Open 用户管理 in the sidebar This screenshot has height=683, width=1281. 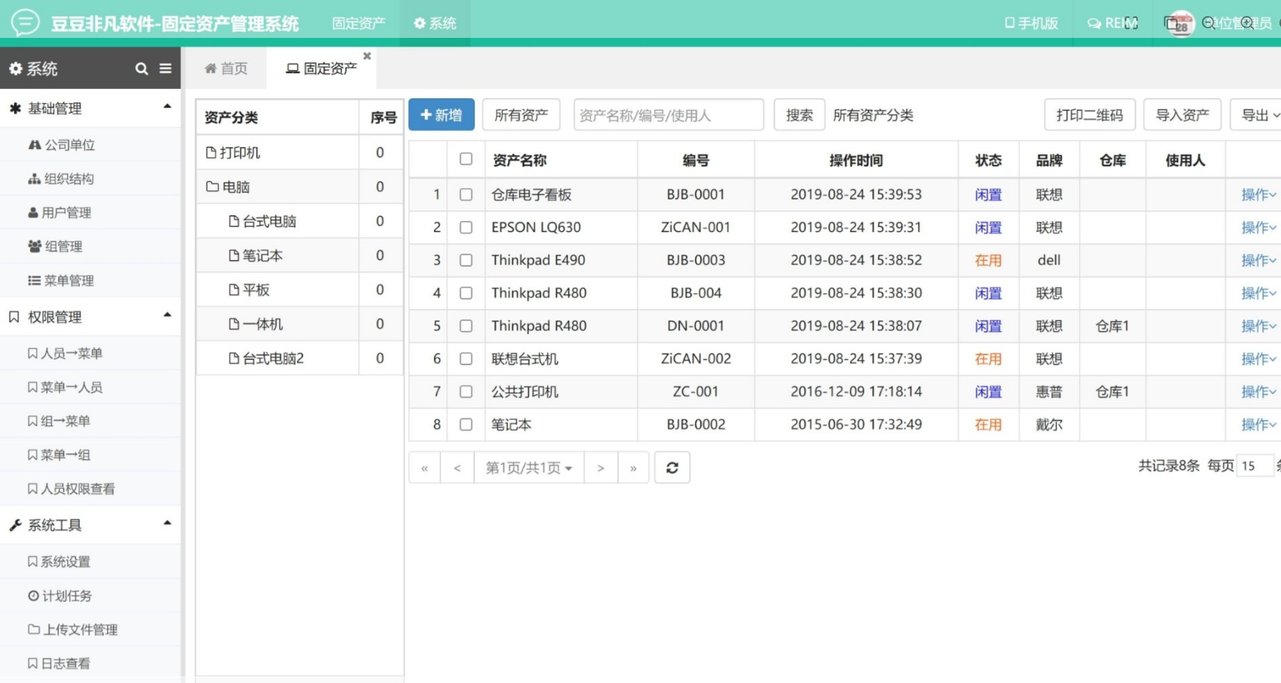tap(60, 213)
